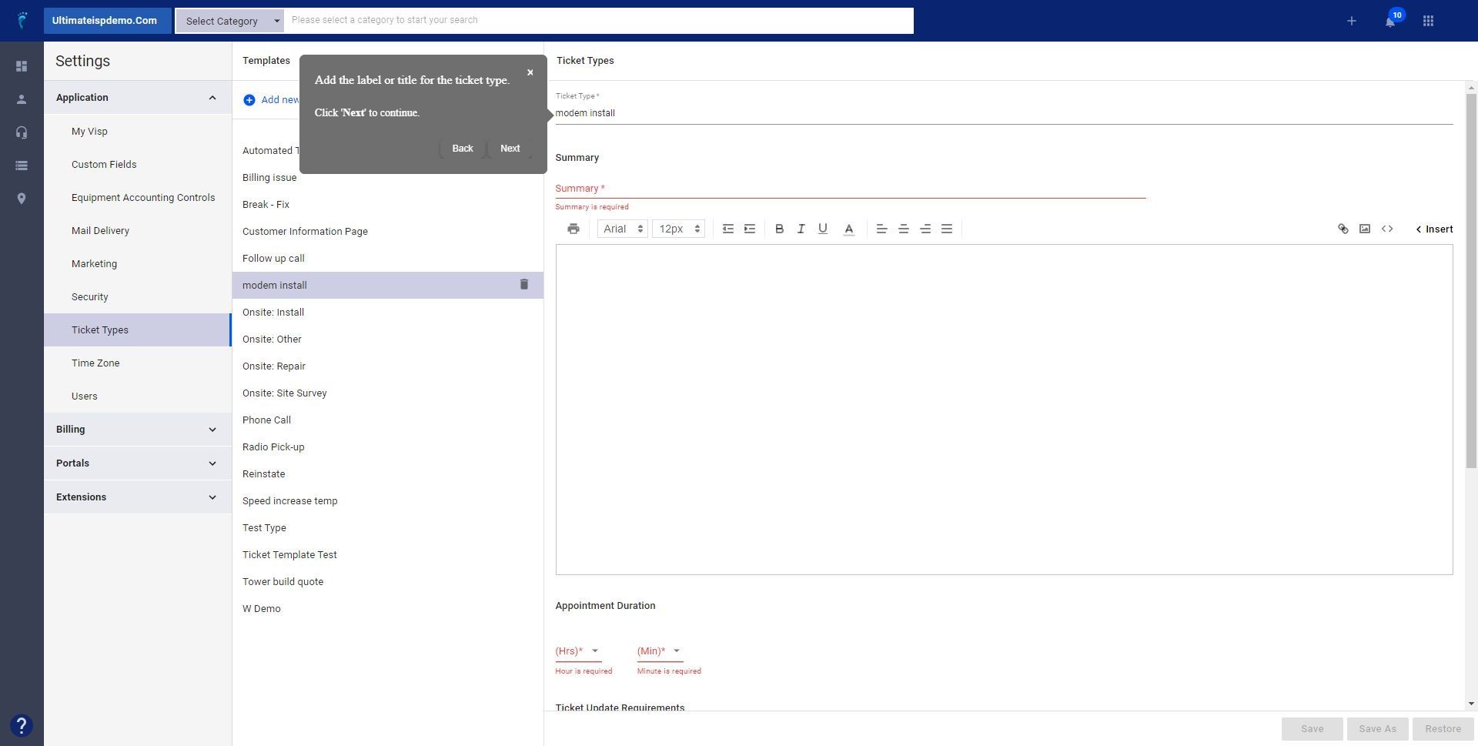Click inside the editor text area
Image resolution: width=1478 pixels, height=746 pixels.
click(x=1004, y=410)
